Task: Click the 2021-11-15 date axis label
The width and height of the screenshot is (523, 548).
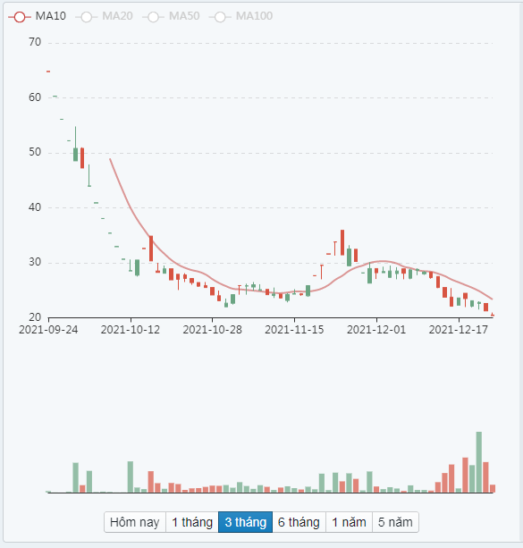Action: tap(294, 330)
